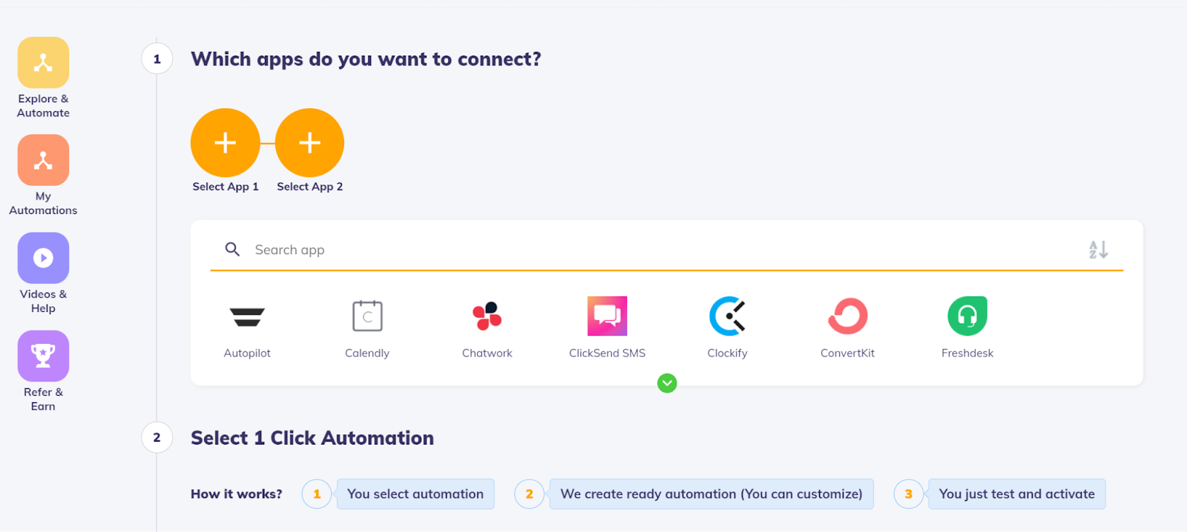Screen dimensions: 1187x532
Task: Open Videos & Help section
Action: pos(43,259)
